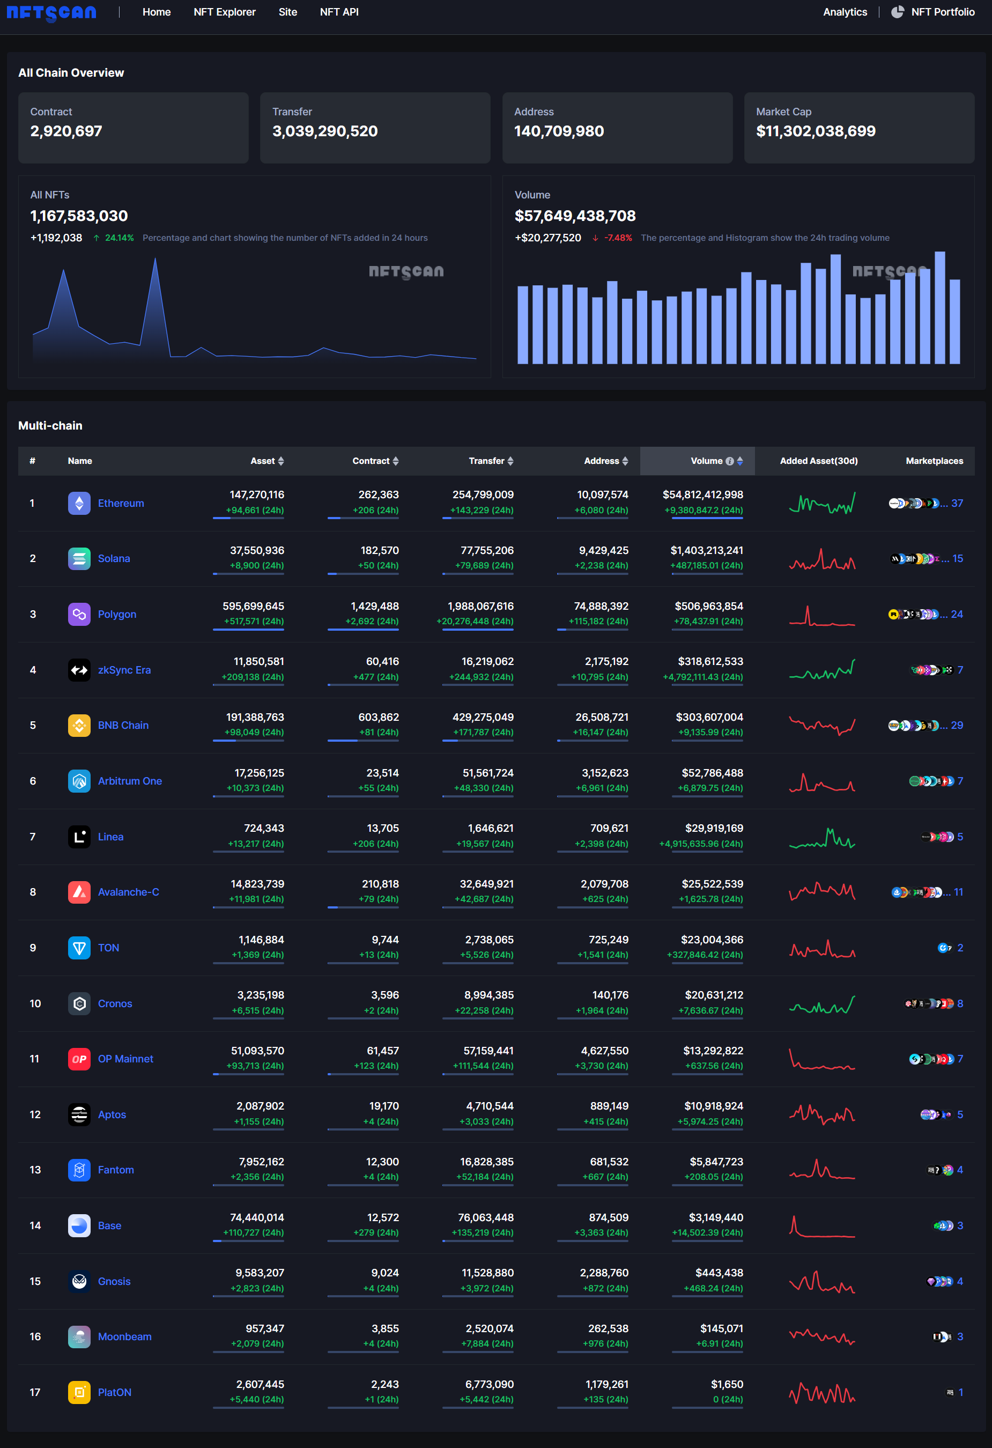Viewport: 992px width, 1448px height.
Task: Click the Ethereum added asset sparkline
Action: (822, 503)
